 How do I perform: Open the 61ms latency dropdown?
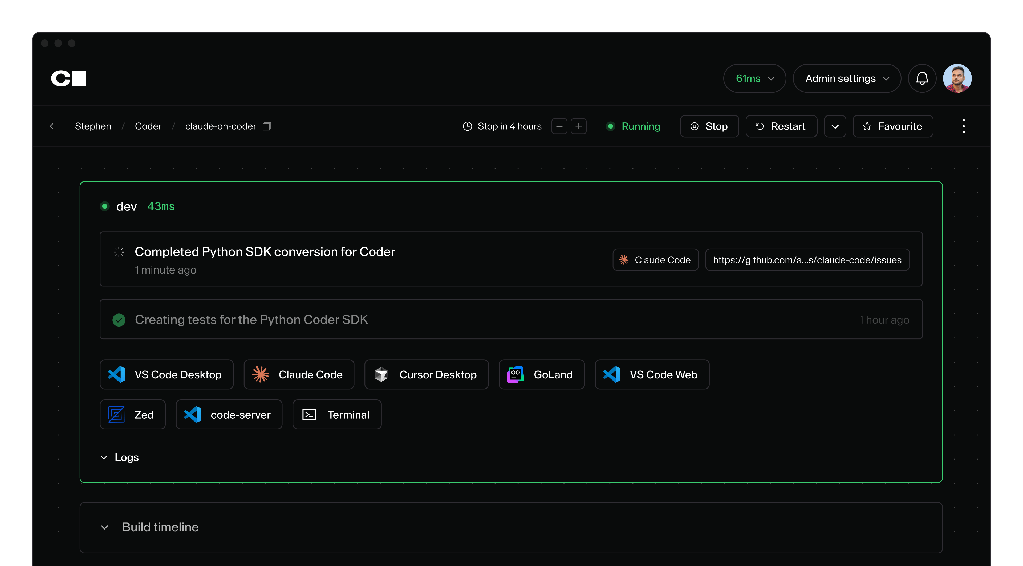pyautogui.click(x=754, y=78)
